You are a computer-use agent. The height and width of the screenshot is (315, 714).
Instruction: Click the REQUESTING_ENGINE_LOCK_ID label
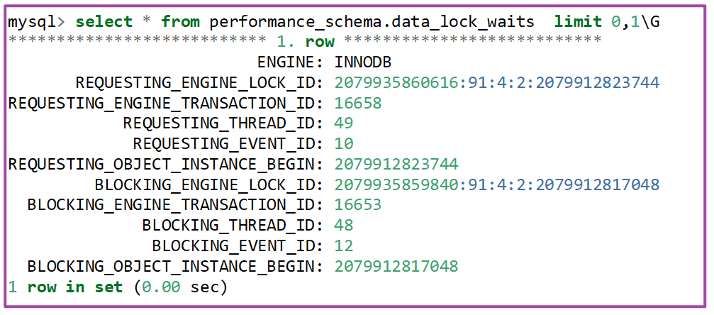click(x=200, y=82)
